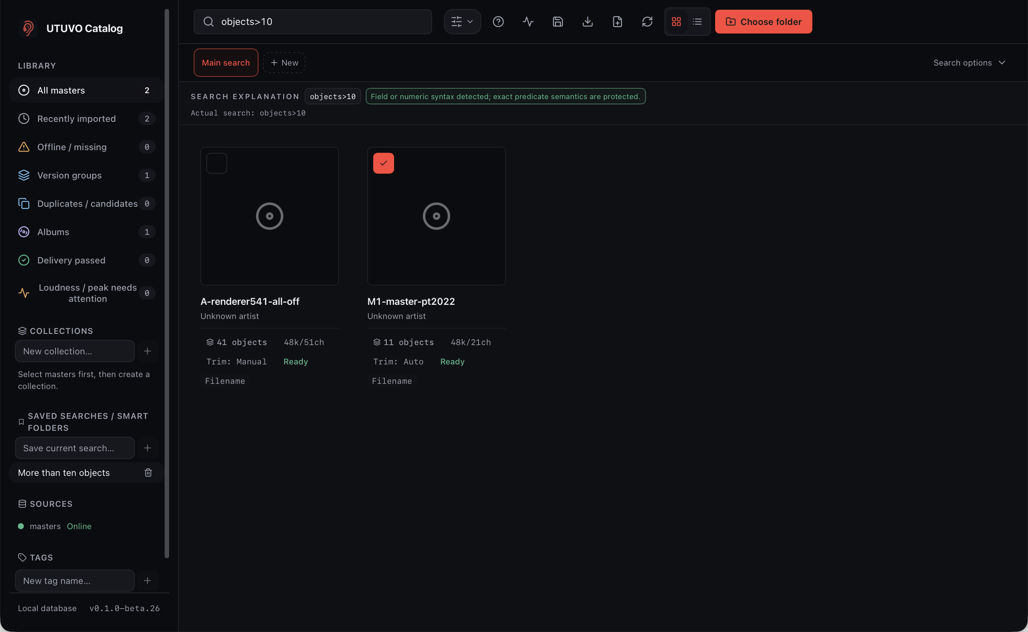Click the download arrow toolbar icon
Screen dimensions: 1028x632
tap(587, 22)
